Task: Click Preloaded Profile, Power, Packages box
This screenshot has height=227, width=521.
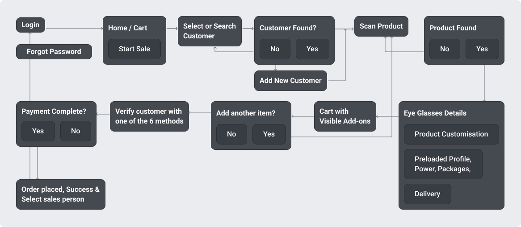Action: [x=443, y=164]
